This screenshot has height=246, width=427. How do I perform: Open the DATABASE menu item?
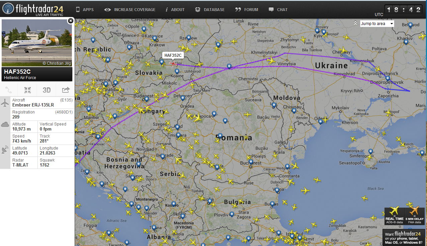210,10
